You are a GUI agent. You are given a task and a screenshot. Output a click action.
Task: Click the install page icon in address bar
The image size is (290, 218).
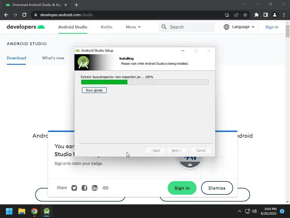coord(227,15)
